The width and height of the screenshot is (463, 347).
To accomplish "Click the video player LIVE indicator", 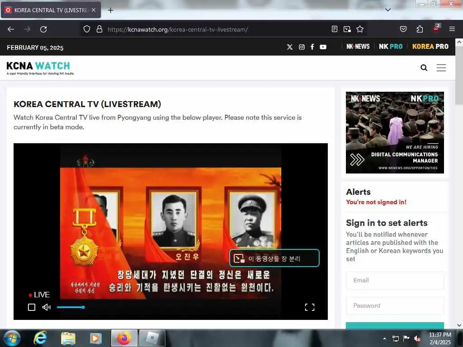I will click(x=39, y=295).
